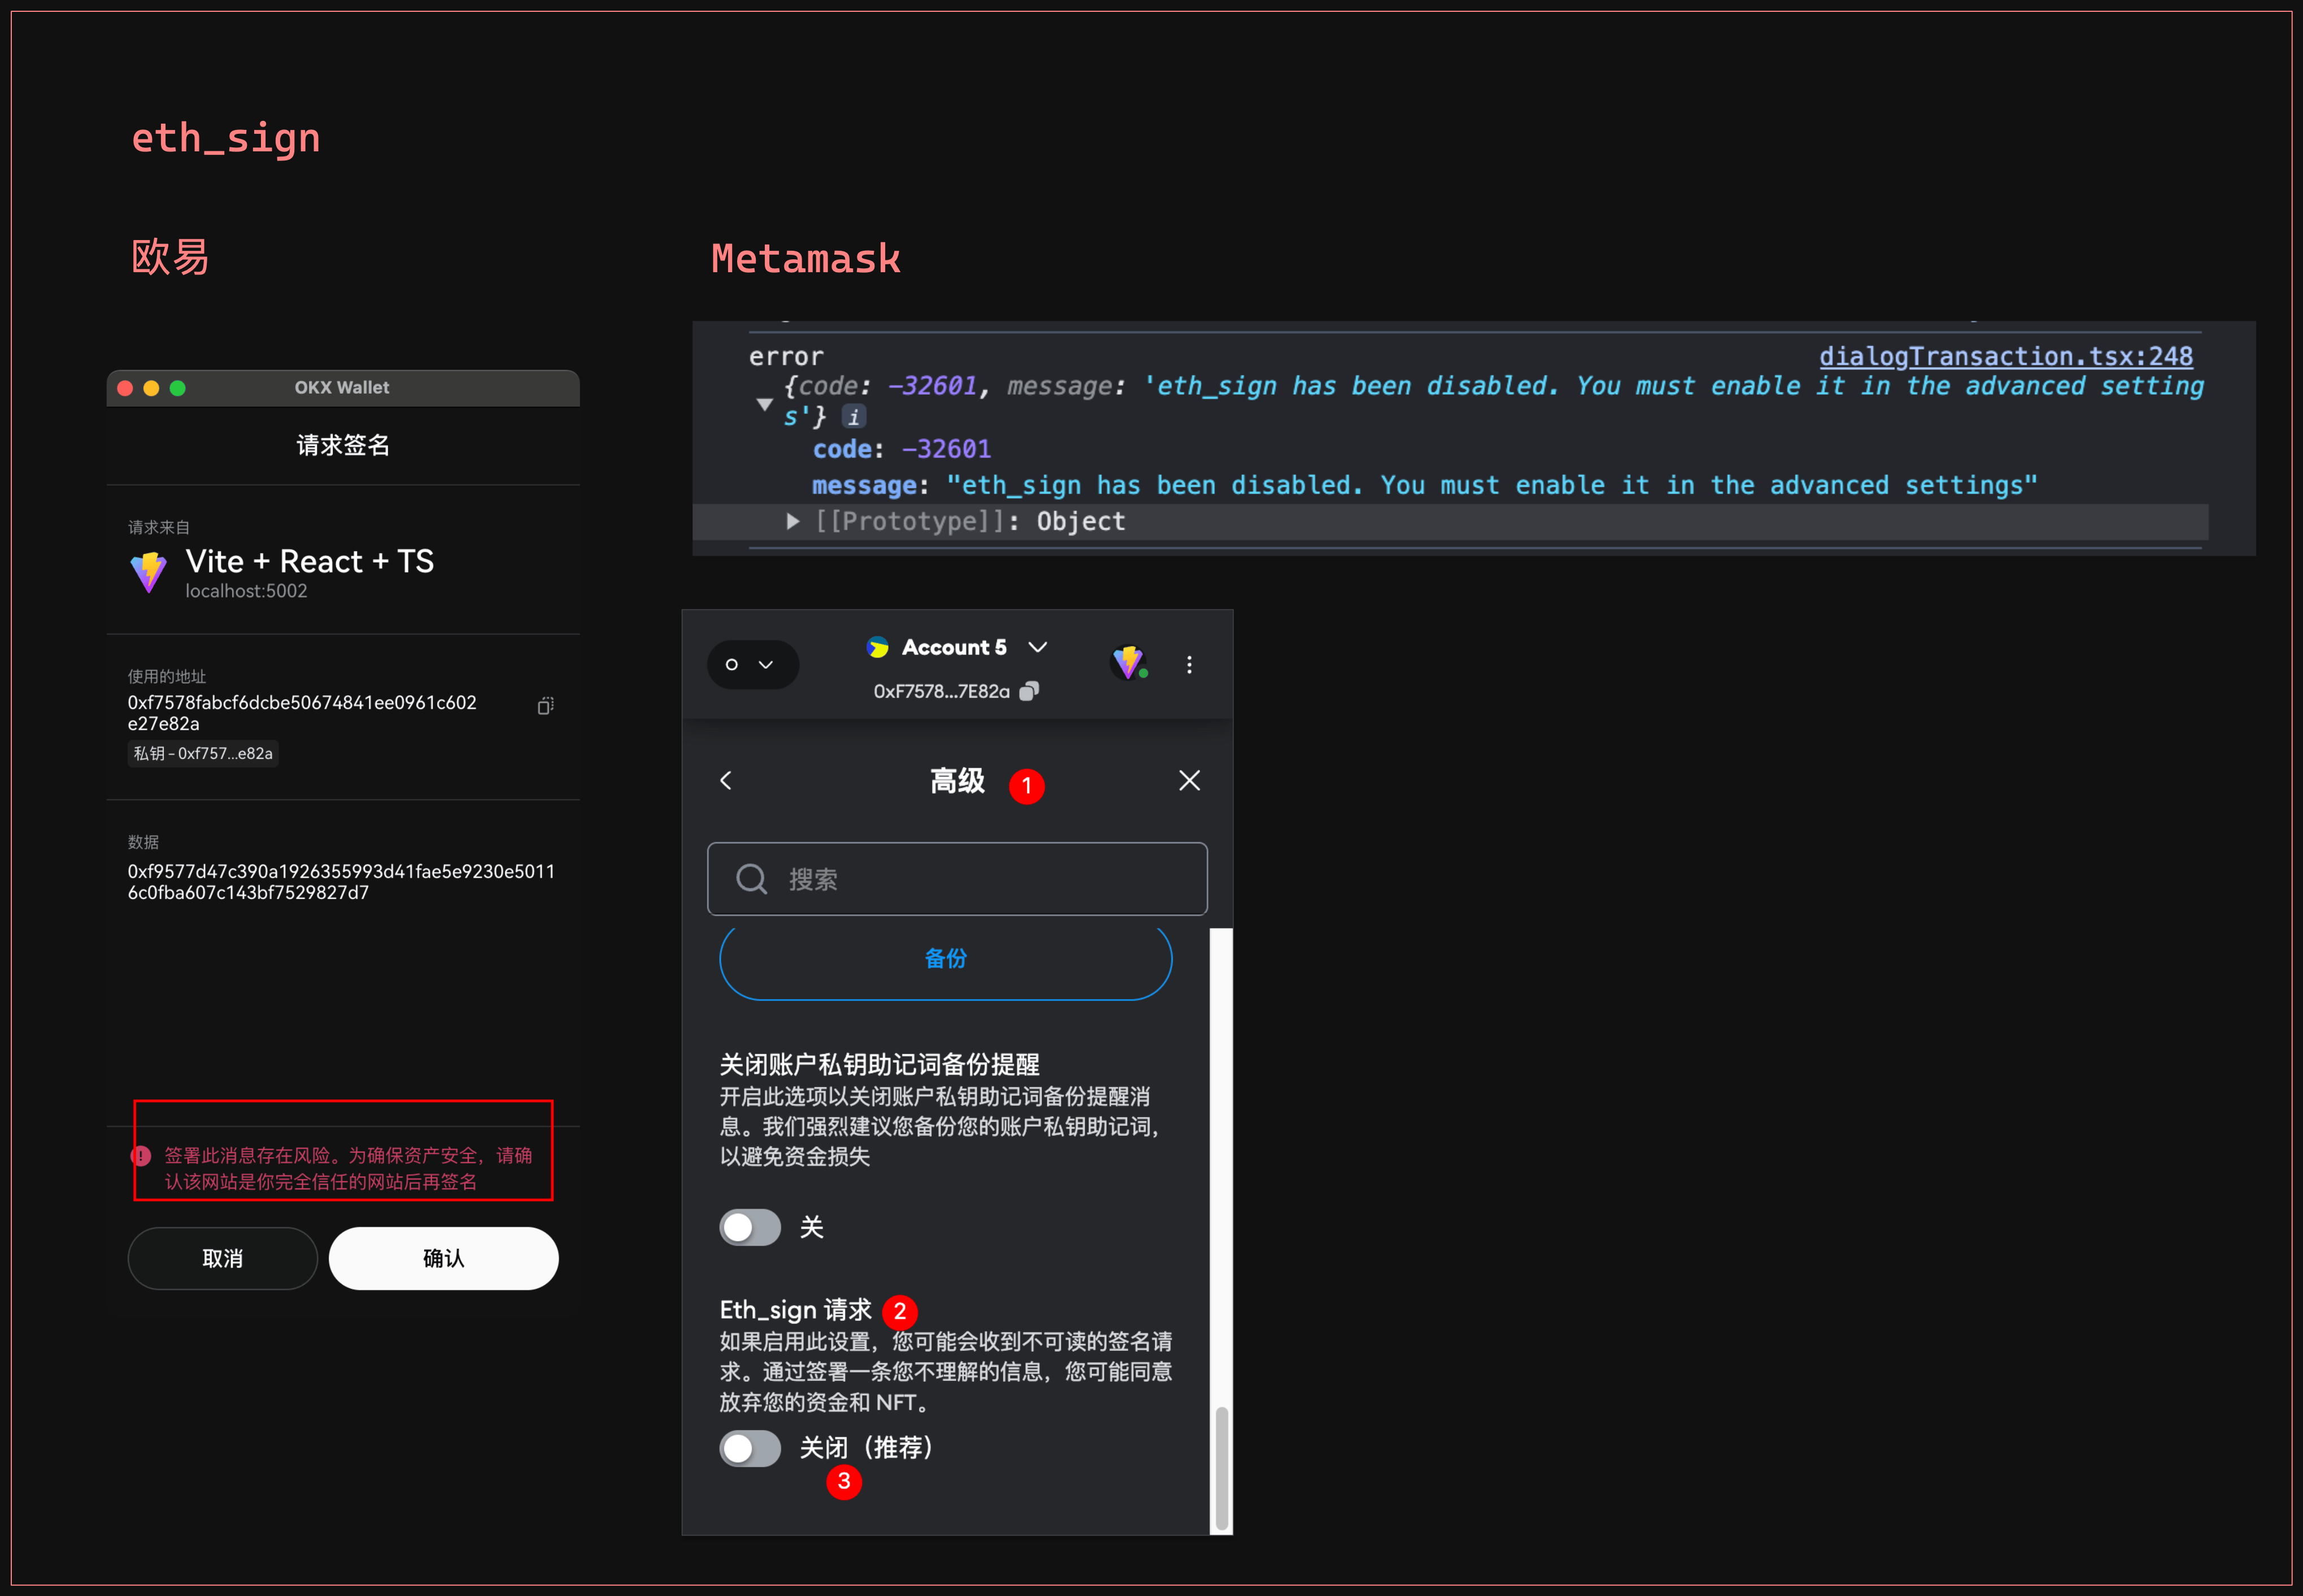Click yellow minimize dot of OKX Wallet
The height and width of the screenshot is (1596, 2303).
coord(151,388)
